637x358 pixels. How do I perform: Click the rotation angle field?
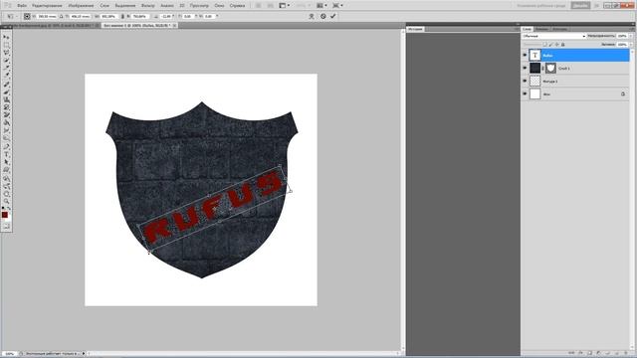166,16
